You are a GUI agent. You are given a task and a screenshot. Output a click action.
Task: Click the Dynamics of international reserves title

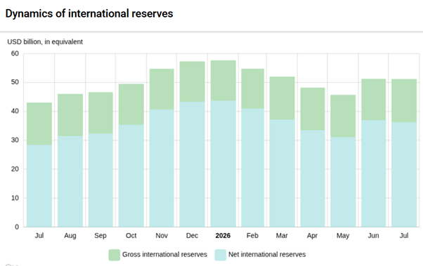coord(89,13)
